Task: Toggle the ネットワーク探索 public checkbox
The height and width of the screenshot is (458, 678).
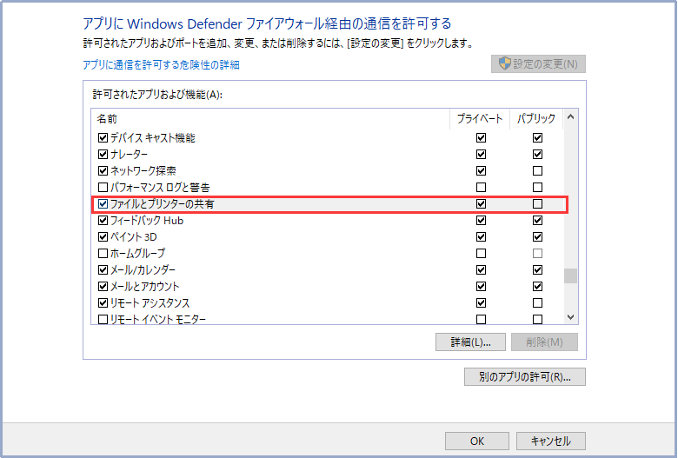Action: (537, 171)
